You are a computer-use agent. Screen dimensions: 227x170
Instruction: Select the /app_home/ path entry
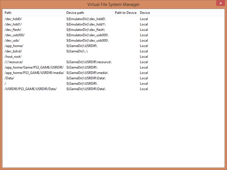pos(14,46)
